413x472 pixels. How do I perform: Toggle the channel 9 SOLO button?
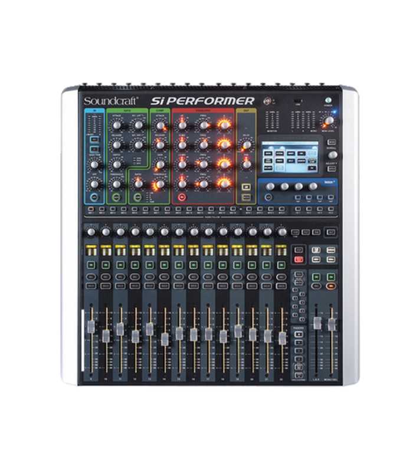(x=91, y=286)
